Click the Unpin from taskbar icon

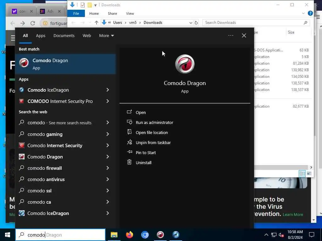[x=129, y=142]
